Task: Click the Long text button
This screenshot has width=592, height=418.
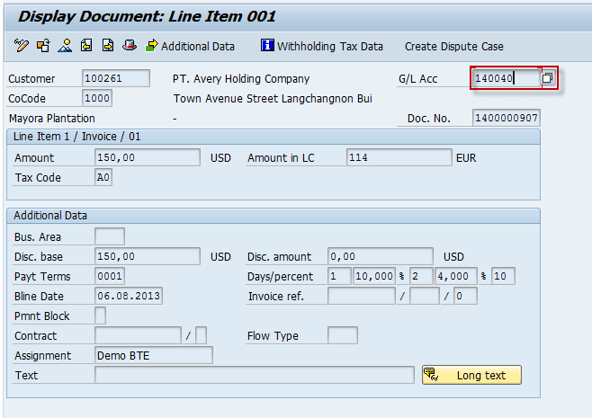Action: (x=471, y=375)
